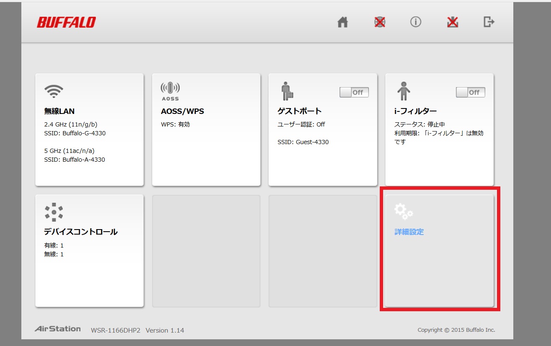Click the 無線: 1 device count

tap(54, 254)
